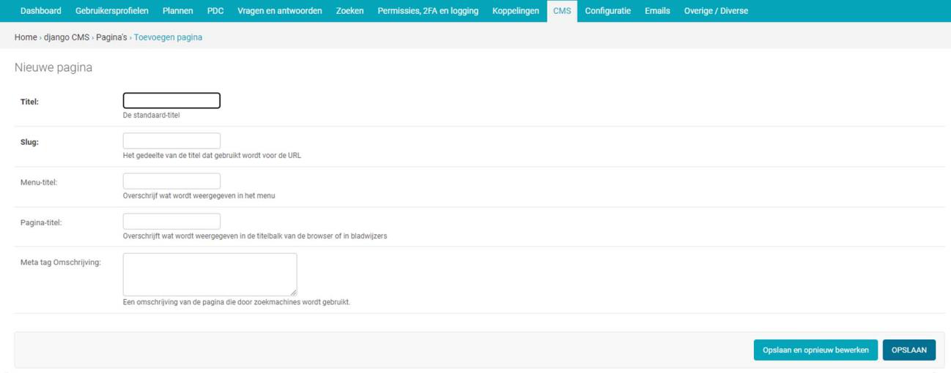Navigate to django CMS breadcrumb
Screen dimensions: 951x373
coord(67,37)
